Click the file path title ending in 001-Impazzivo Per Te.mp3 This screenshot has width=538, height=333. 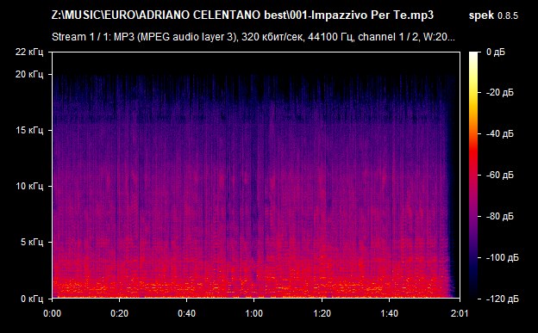242,15
